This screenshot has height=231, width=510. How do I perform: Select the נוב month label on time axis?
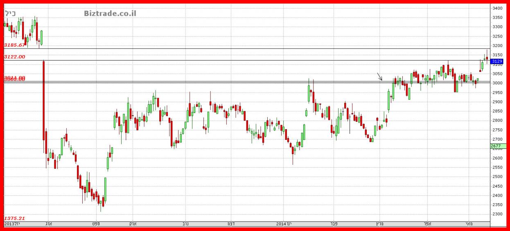(x=185, y=224)
